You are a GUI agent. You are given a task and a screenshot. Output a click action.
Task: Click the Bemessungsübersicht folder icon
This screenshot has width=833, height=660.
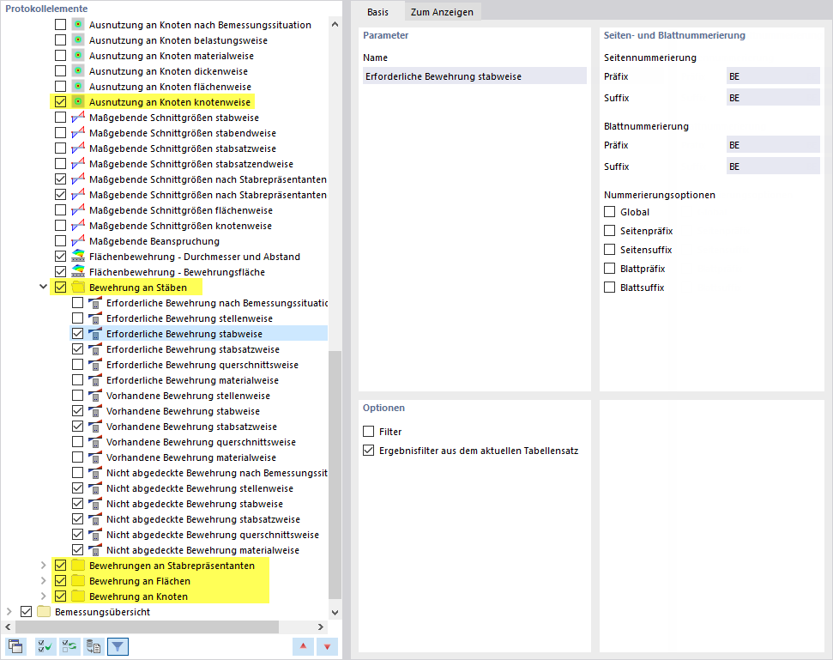pyautogui.click(x=44, y=612)
